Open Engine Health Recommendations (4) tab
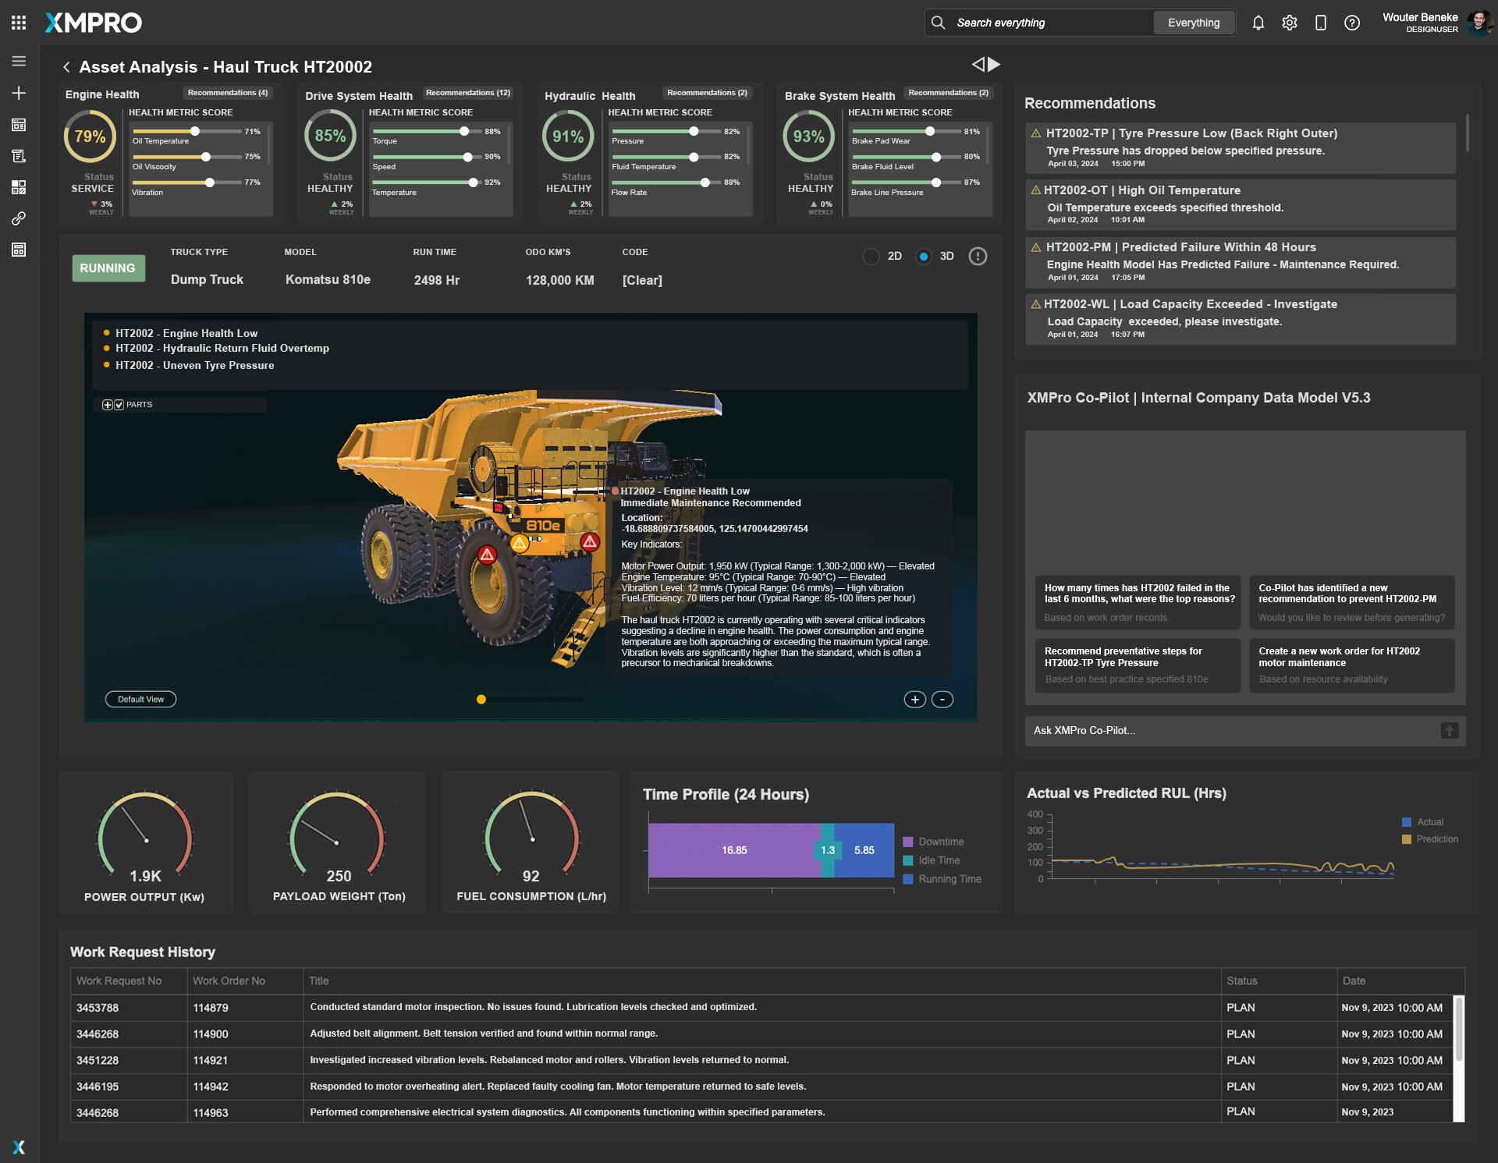1498x1163 pixels. coord(227,93)
